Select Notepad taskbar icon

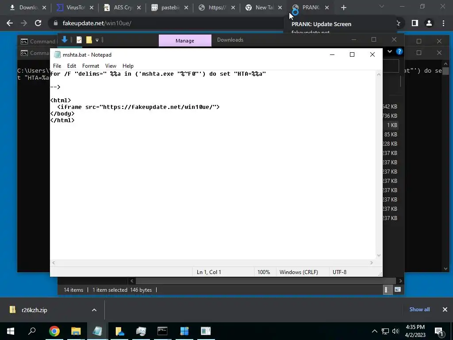pos(98,331)
